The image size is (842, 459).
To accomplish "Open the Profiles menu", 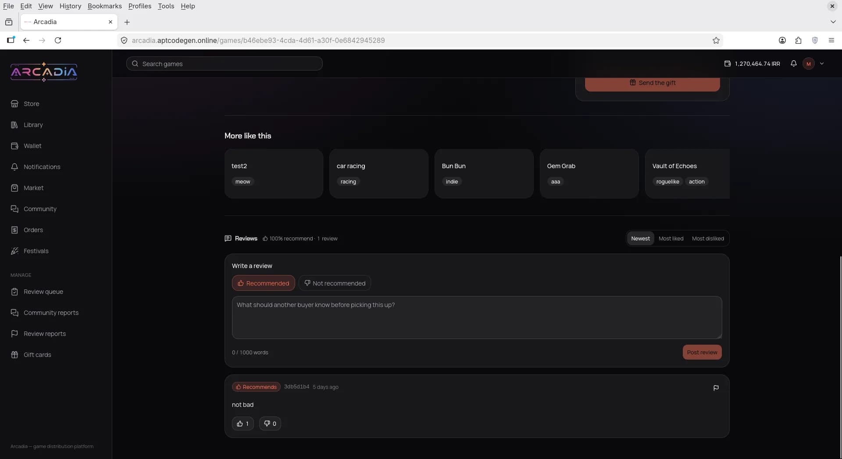I will pyautogui.click(x=140, y=6).
